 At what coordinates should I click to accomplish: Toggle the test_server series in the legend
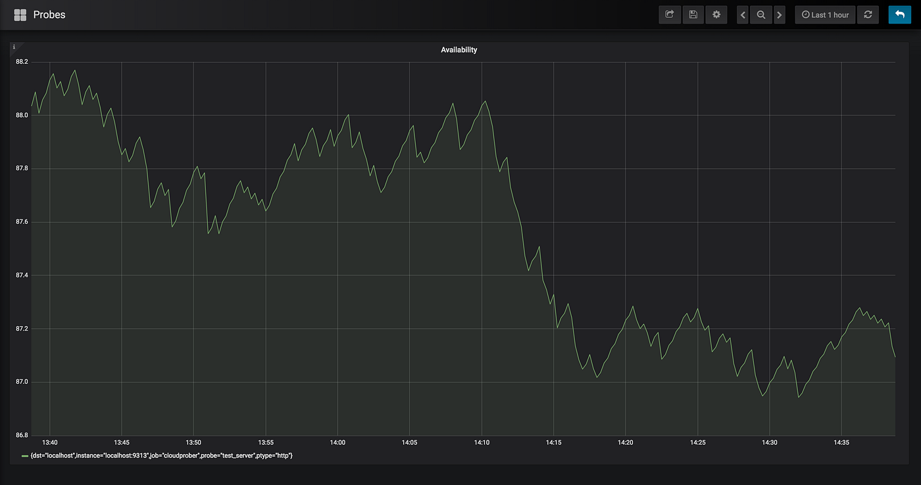point(161,455)
